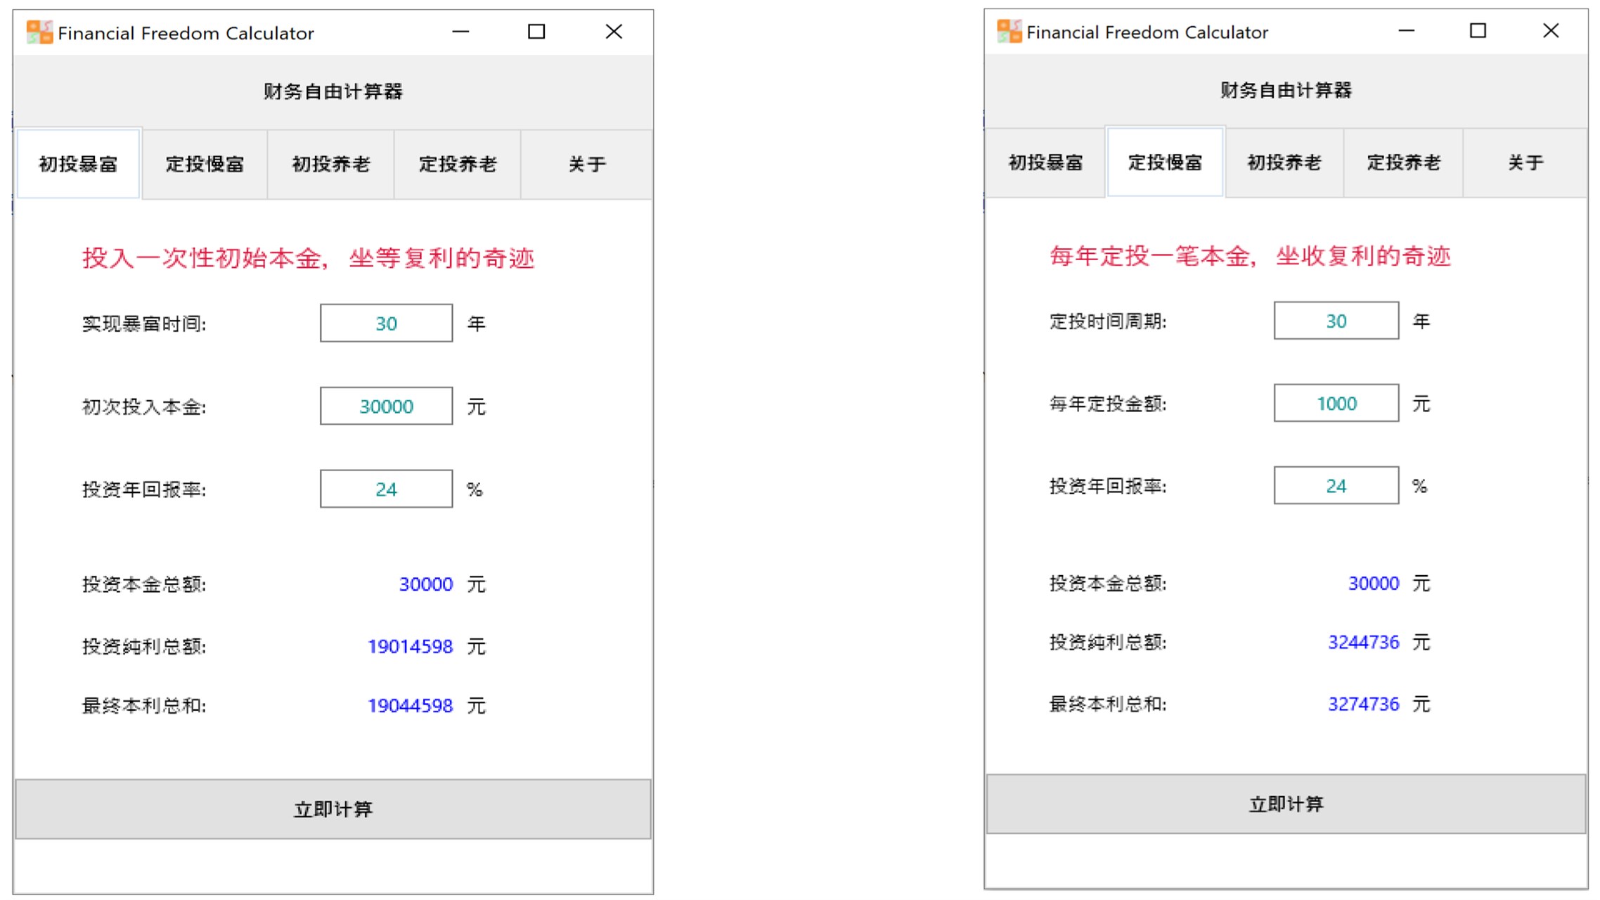Open the 初投养老 tab in right window

click(x=1284, y=162)
